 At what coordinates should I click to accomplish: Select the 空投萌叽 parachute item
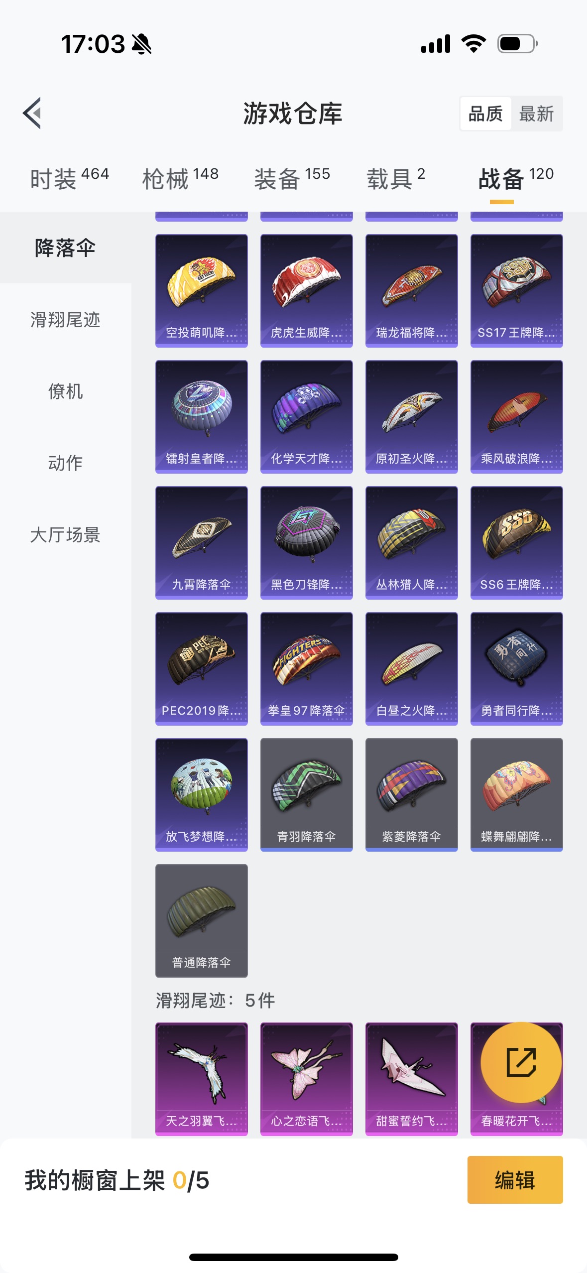point(202,290)
